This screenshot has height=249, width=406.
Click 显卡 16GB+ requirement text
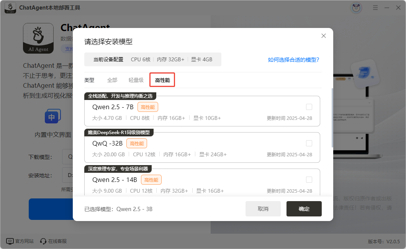[210, 191]
